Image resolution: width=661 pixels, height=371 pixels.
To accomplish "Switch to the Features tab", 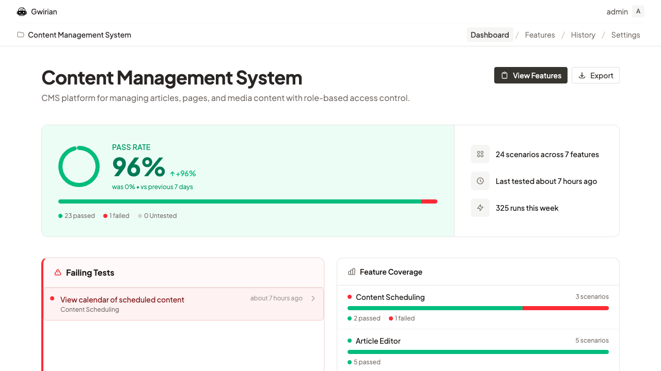I will tap(540, 35).
